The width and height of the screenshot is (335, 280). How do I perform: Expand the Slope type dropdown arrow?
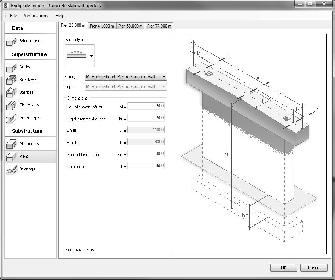(x=91, y=56)
